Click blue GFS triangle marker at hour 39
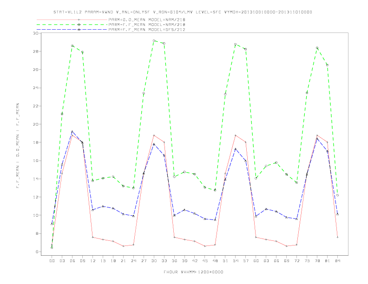Viewport: 368px width, 284px height. (184, 210)
